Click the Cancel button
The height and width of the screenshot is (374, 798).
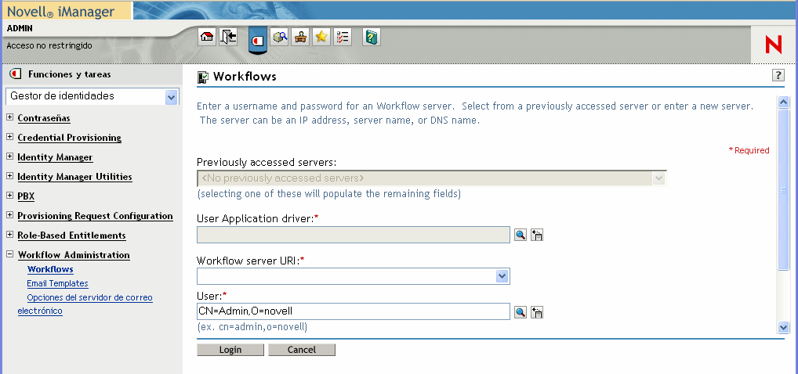[x=302, y=350]
